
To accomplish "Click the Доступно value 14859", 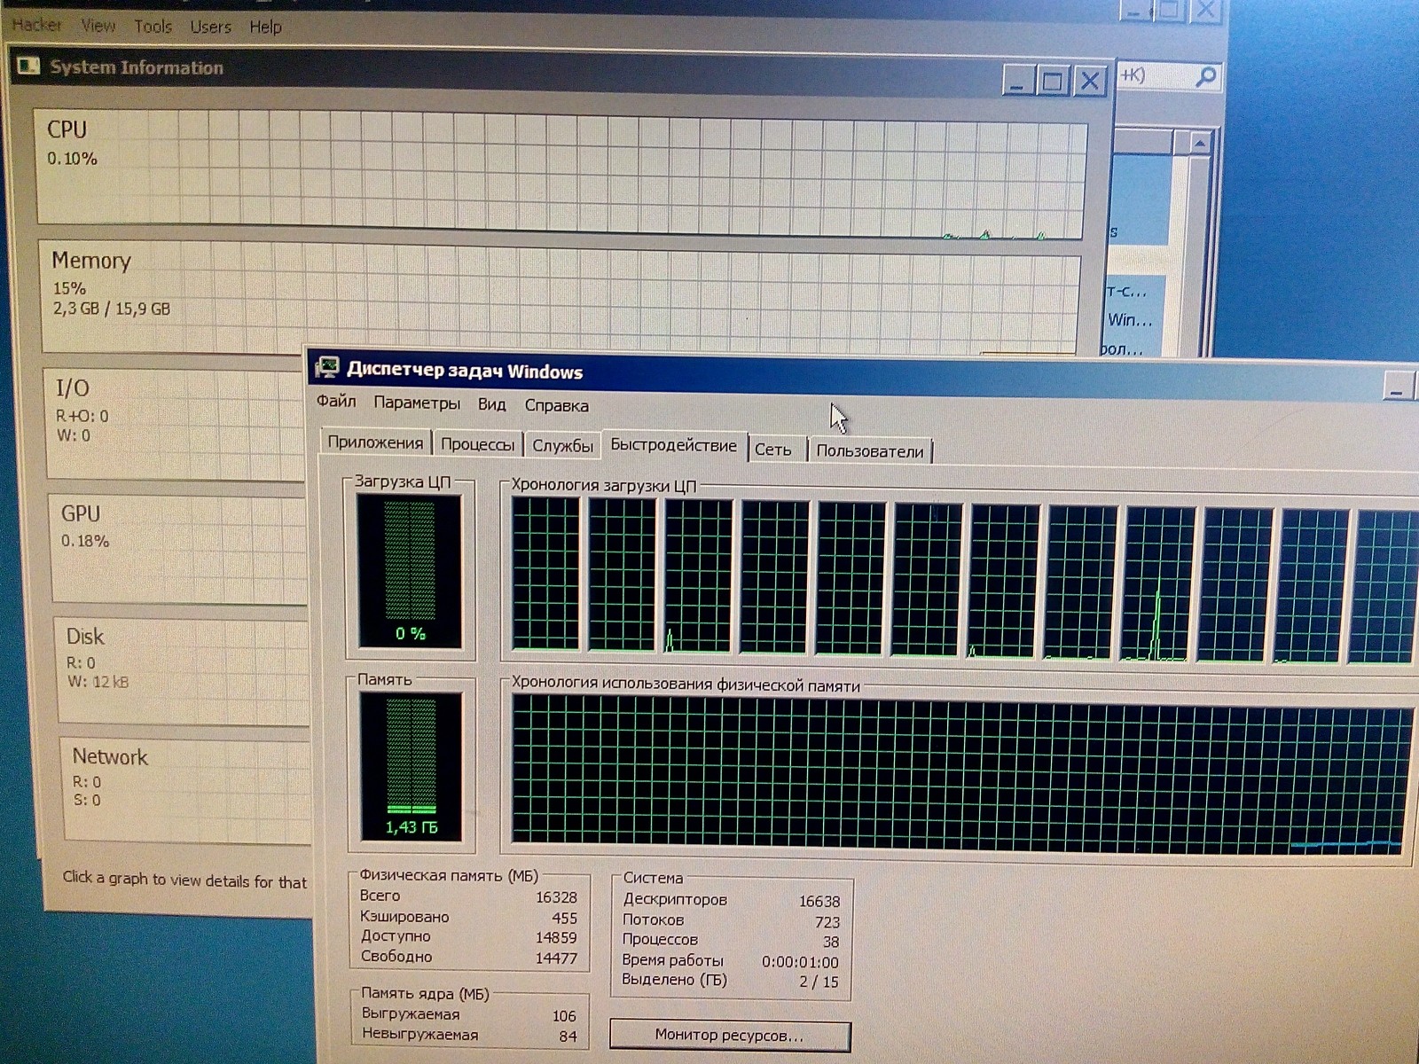I will pyautogui.click(x=556, y=938).
